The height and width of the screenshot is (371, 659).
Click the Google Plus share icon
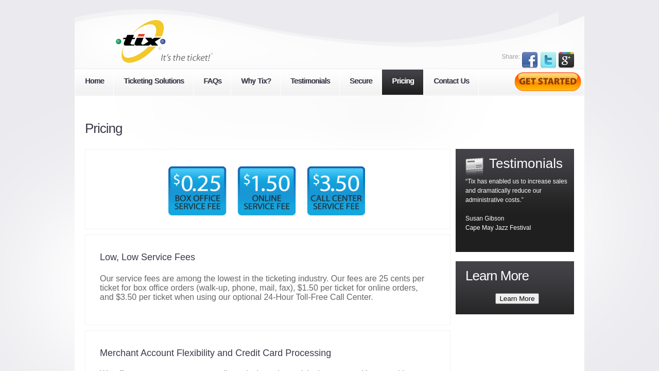(566, 60)
